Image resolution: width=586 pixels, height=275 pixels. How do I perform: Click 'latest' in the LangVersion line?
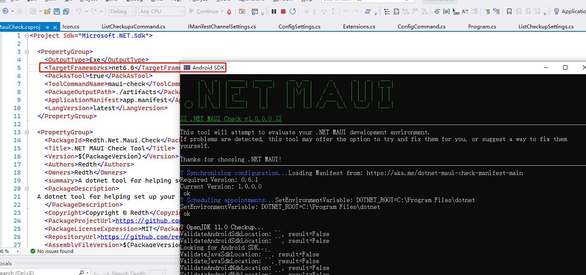tap(104, 108)
